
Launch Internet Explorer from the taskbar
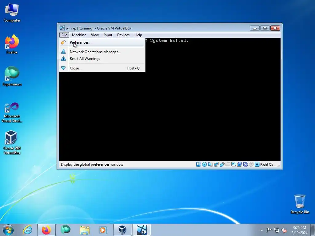point(27,230)
